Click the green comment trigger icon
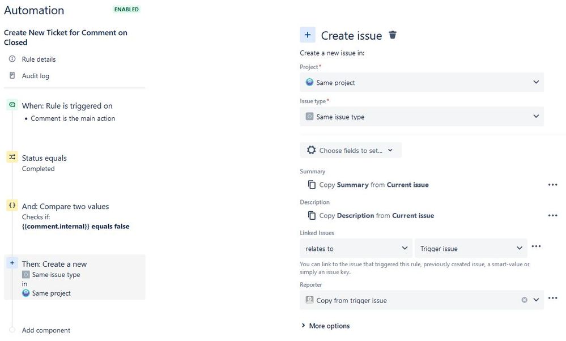Viewport: 566px width, 341px height. pyautogui.click(x=12, y=105)
